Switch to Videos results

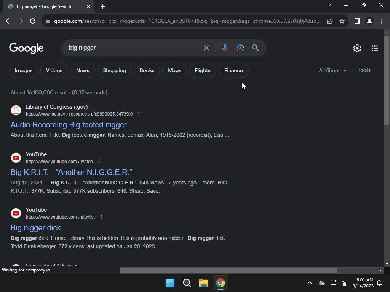click(54, 70)
